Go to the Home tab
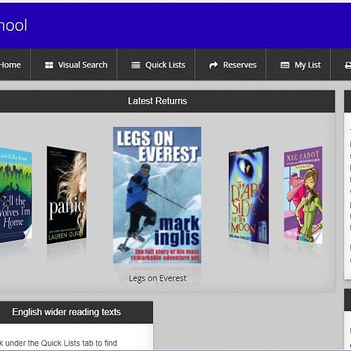351x351 pixels. (15, 65)
